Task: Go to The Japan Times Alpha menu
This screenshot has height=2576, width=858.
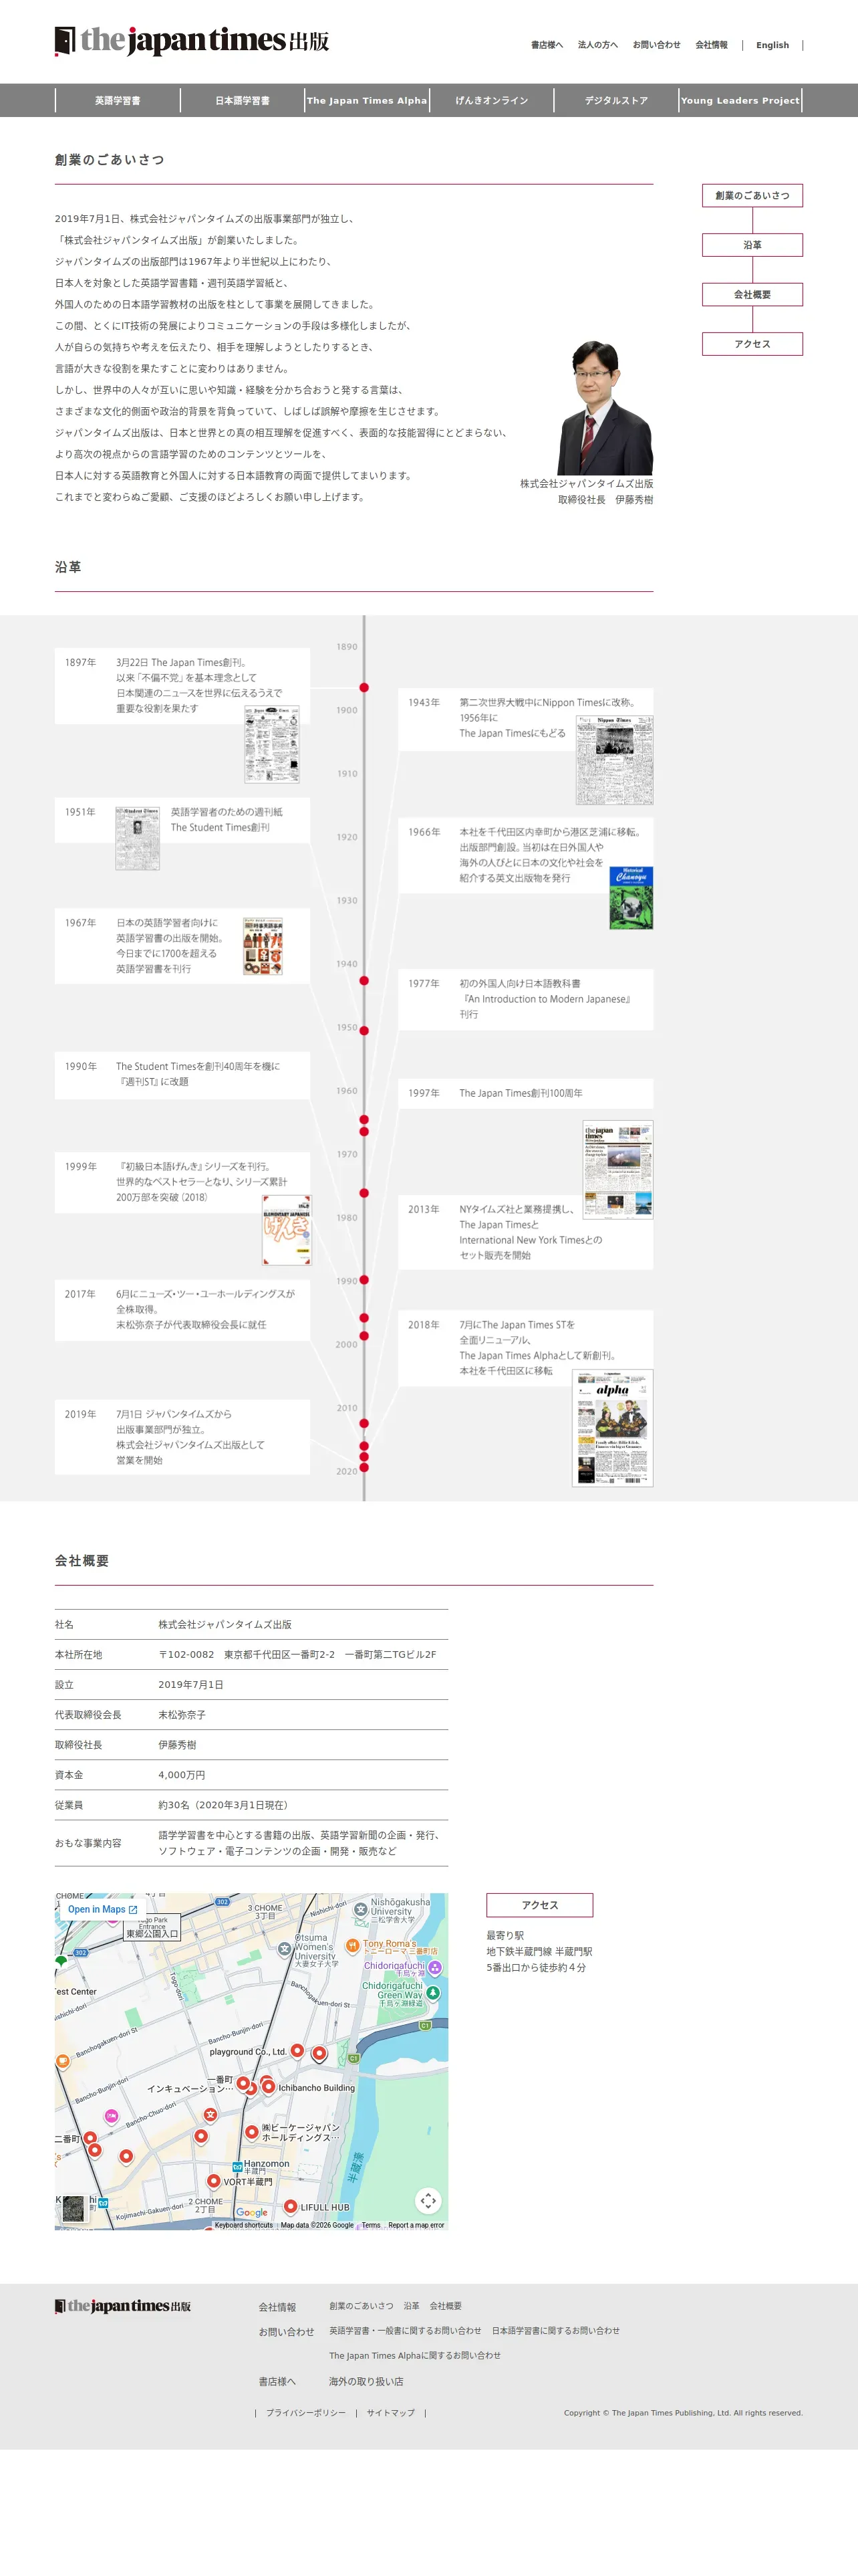Action: [367, 100]
